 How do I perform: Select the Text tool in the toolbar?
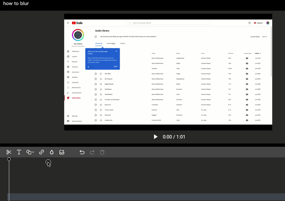[x=19, y=152]
